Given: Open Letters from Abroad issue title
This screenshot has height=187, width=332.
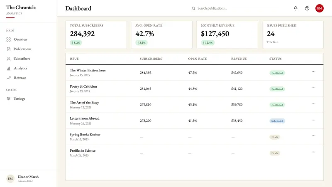Looking at the screenshot, I should click(x=85, y=118).
